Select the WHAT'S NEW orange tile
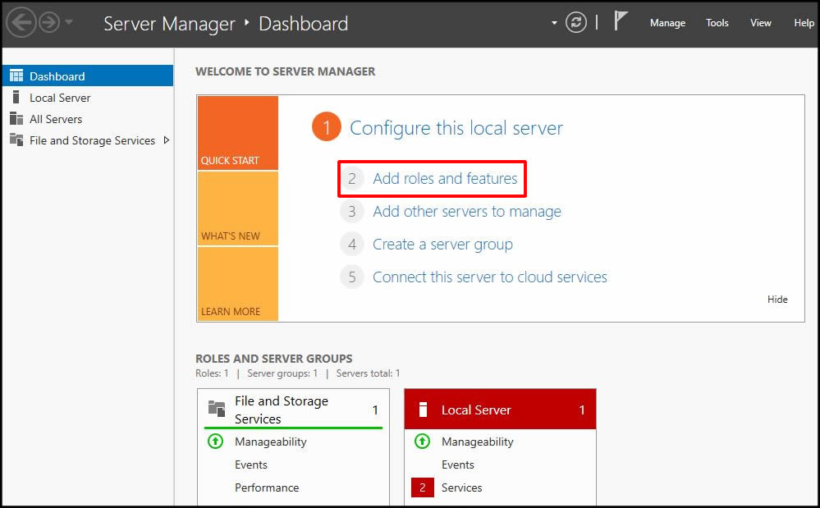 click(237, 208)
